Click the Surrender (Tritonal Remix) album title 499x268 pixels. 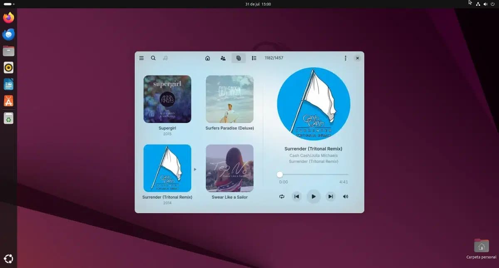pos(167,197)
